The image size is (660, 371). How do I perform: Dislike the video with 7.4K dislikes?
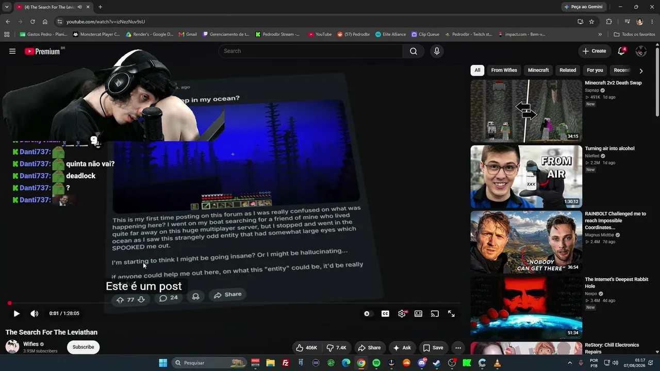(x=337, y=348)
